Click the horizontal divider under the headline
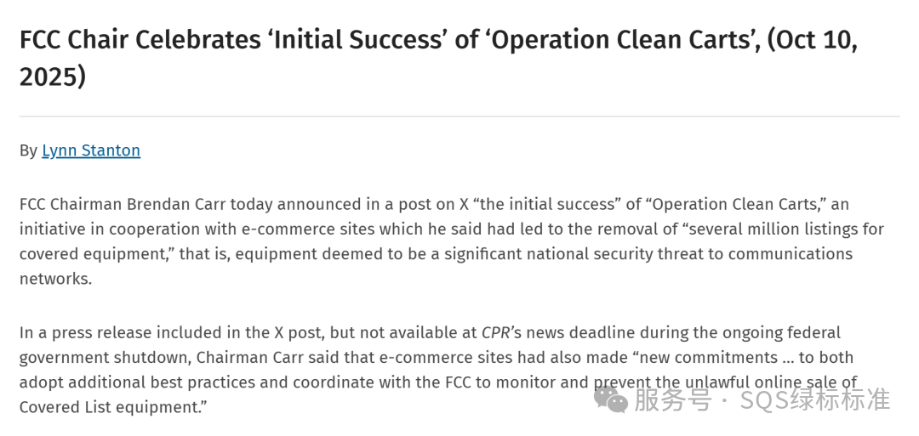 (x=459, y=116)
